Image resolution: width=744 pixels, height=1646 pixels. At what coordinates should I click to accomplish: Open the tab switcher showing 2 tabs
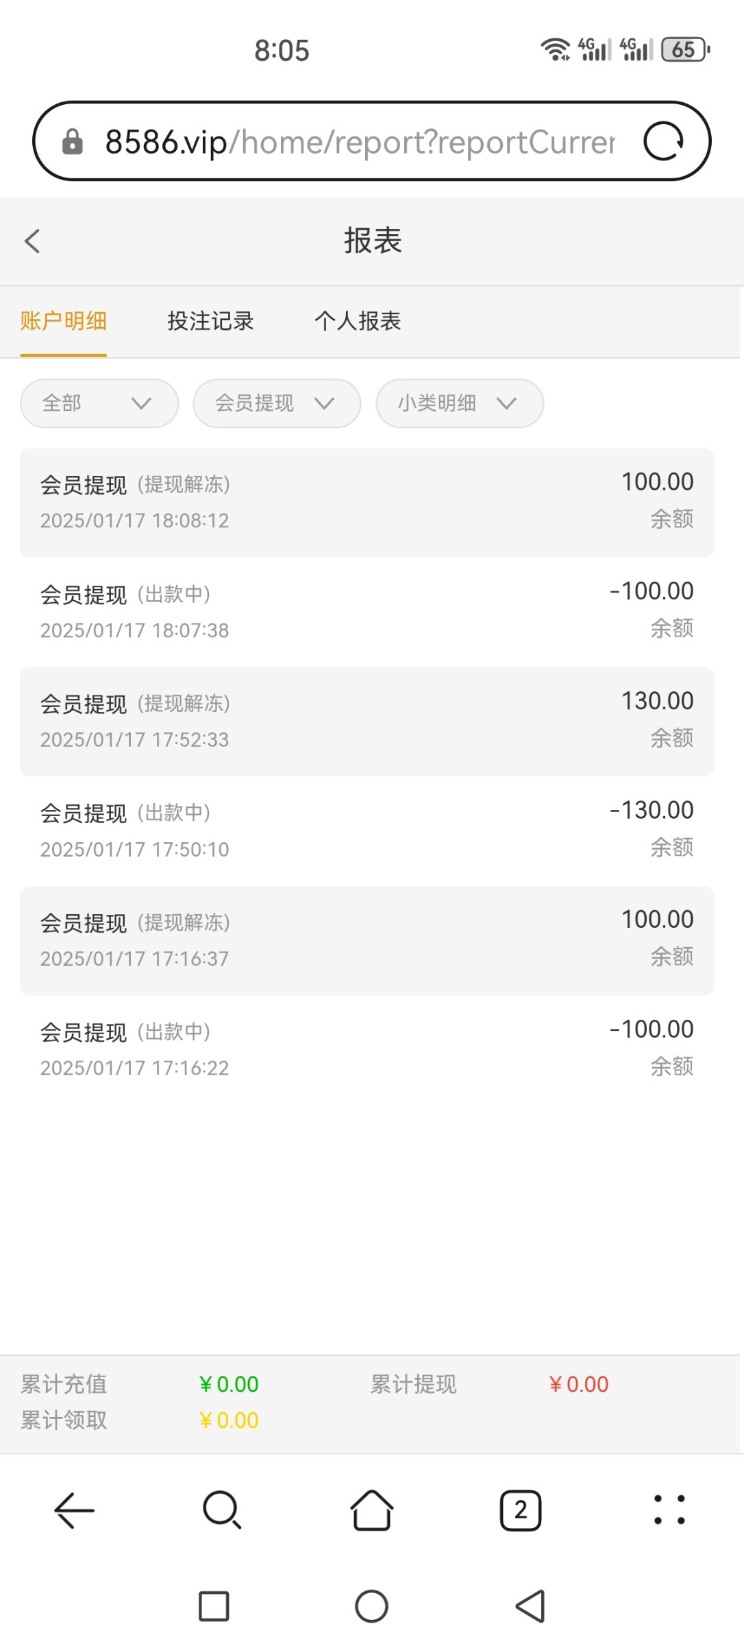click(521, 1510)
